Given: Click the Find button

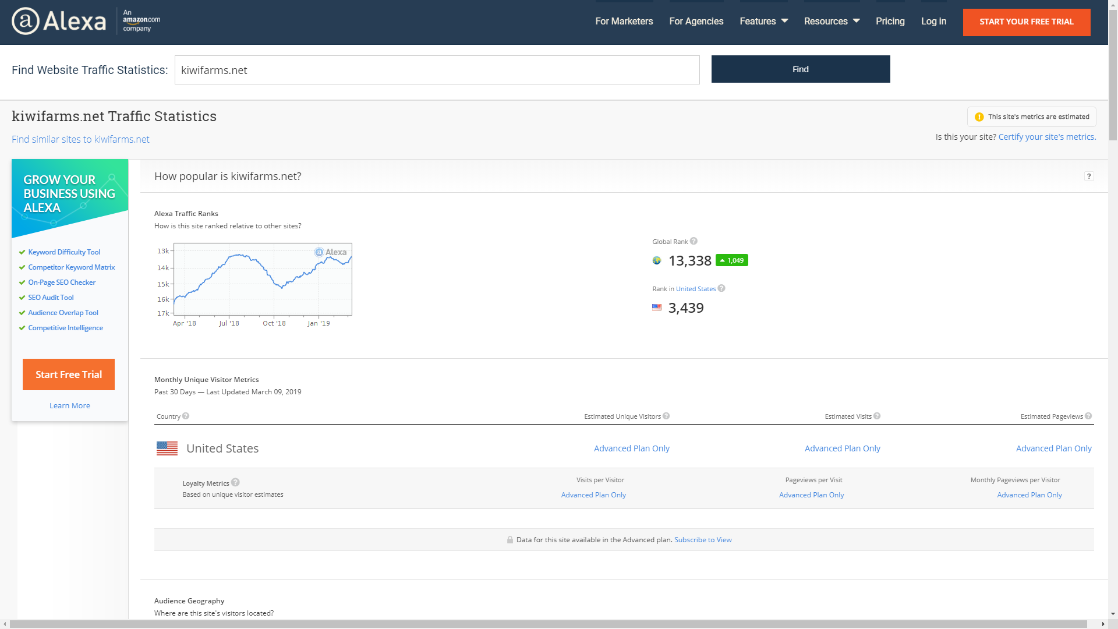Looking at the screenshot, I should pos(801,69).
